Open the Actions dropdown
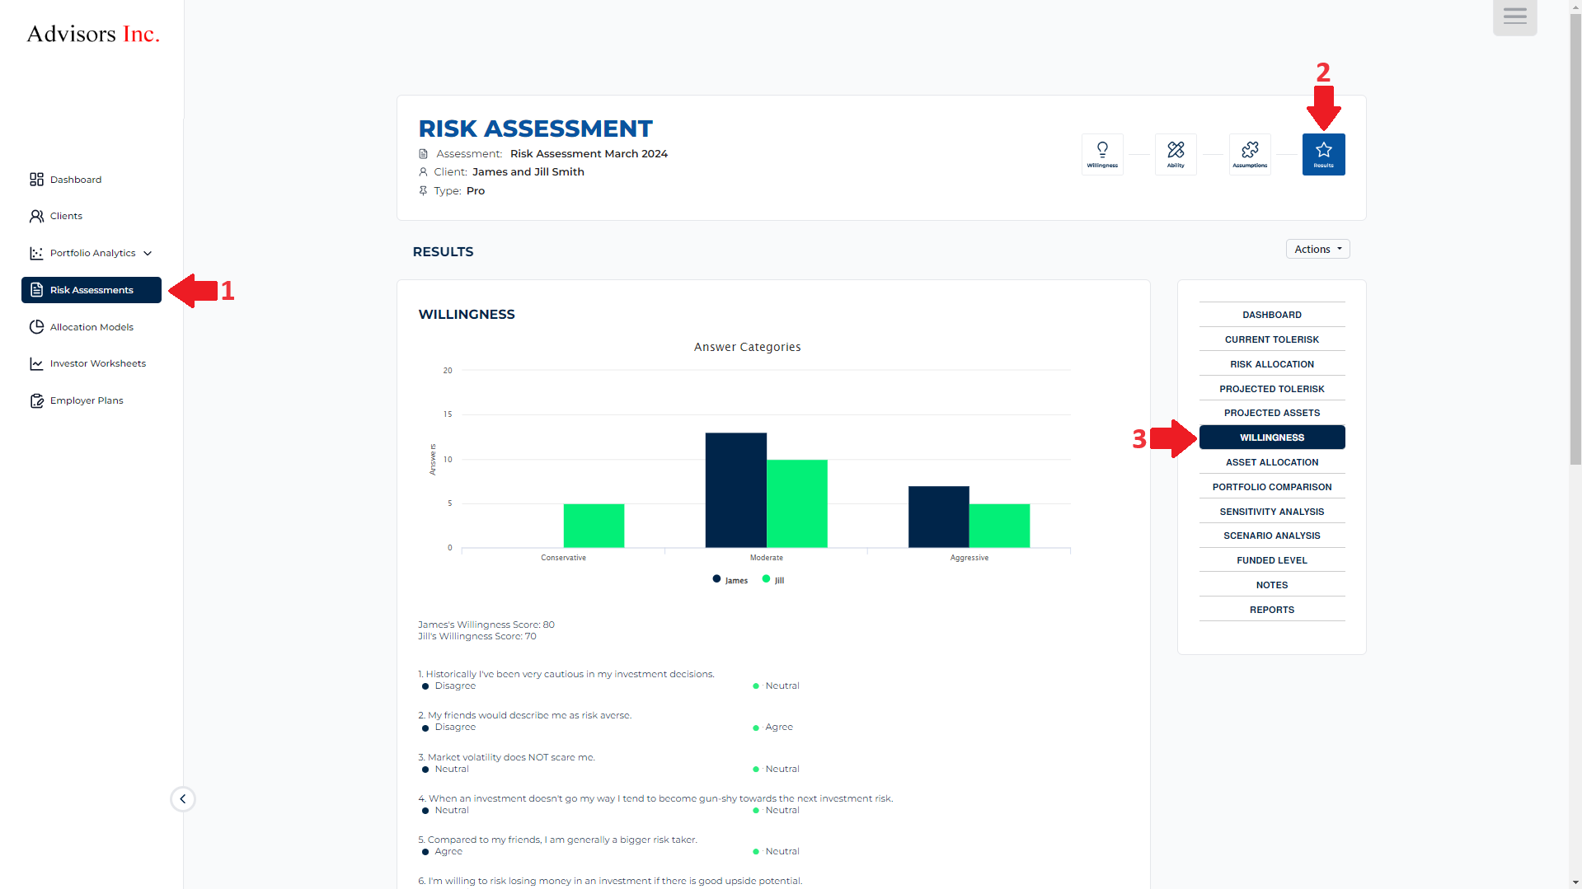 click(1317, 249)
